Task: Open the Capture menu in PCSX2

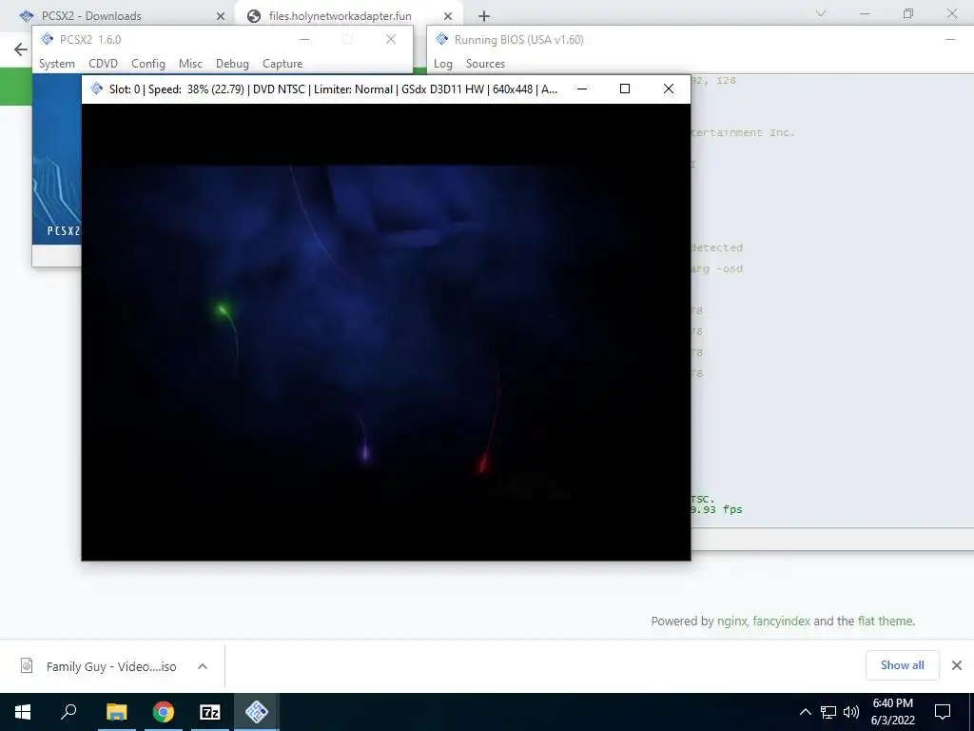Action: (282, 64)
